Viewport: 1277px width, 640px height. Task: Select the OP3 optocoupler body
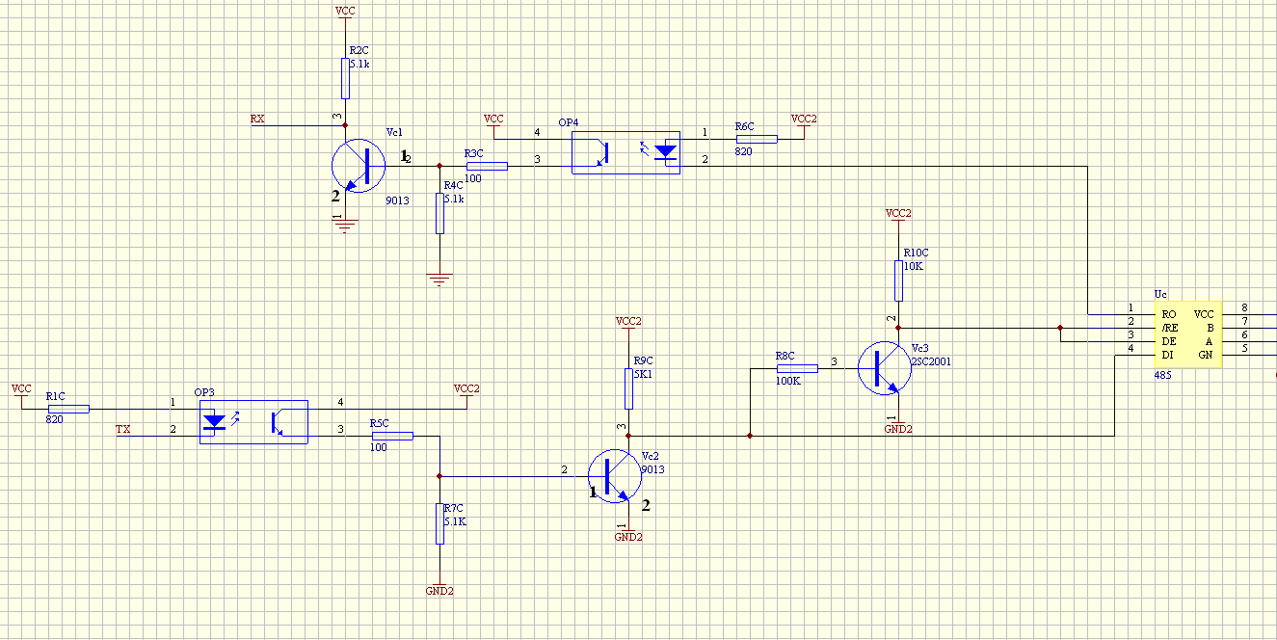pyautogui.click(x=253, y=422)
